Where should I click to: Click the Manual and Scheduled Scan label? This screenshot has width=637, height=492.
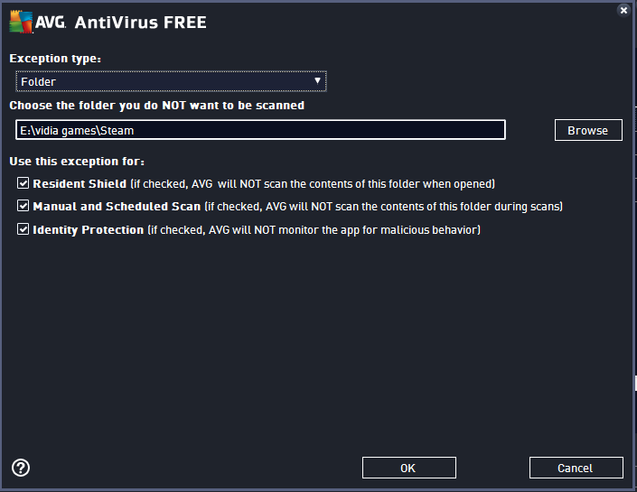(116, 207)
